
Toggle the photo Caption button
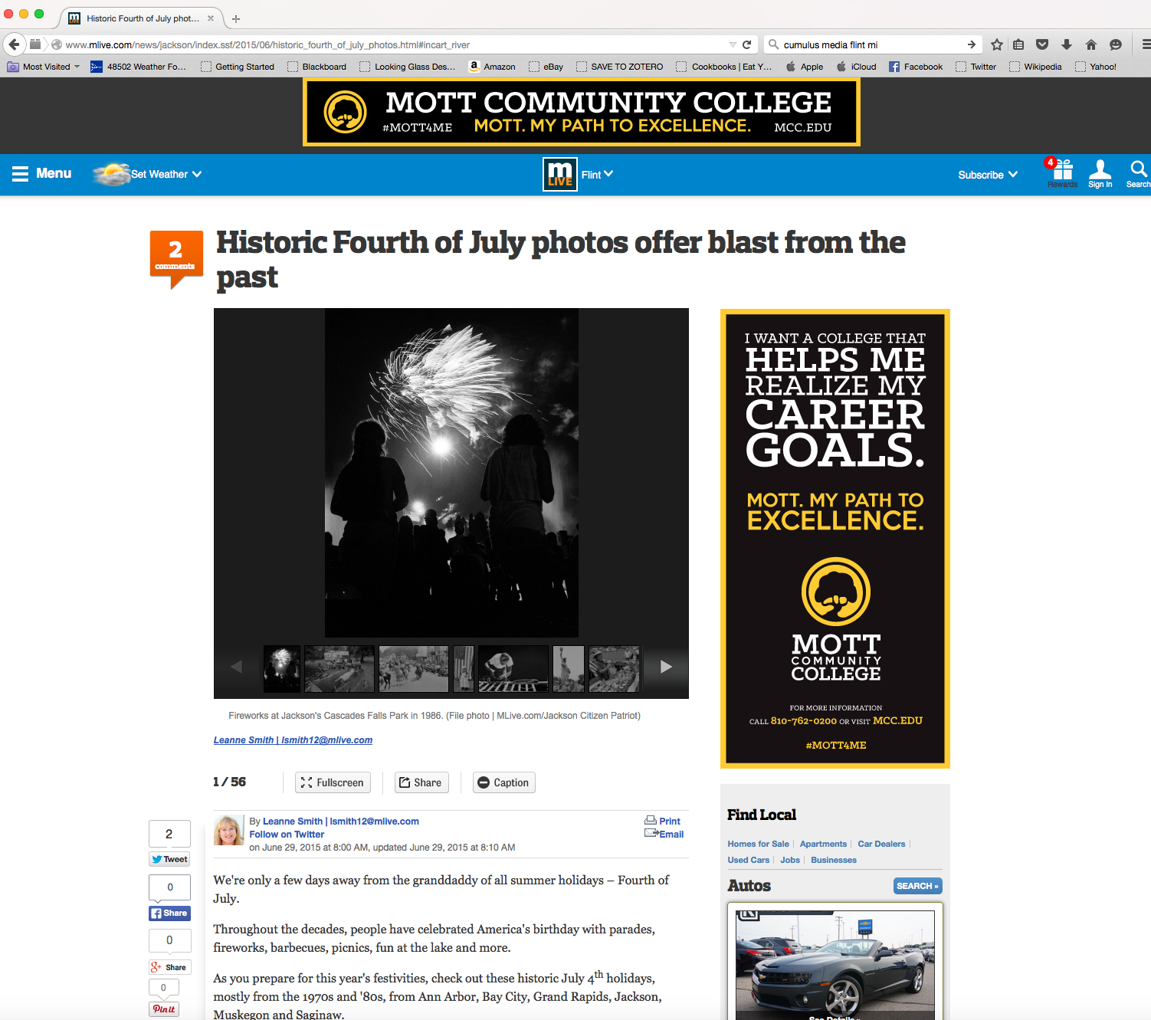click(x=503, y=782)
